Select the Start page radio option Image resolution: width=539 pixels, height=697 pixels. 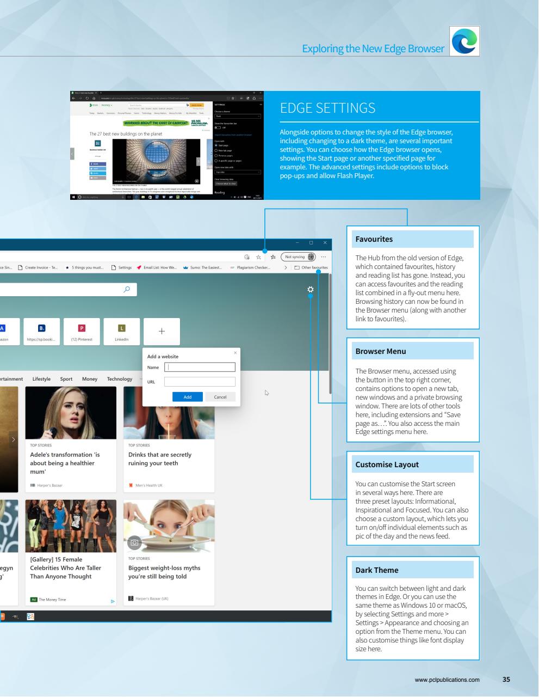click(216, 145)
